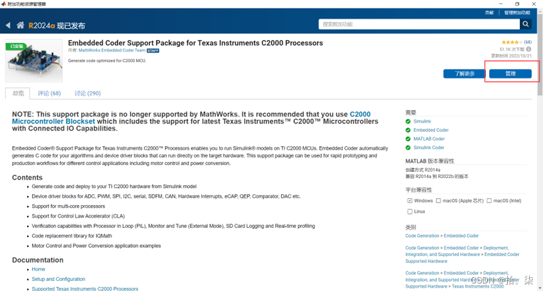543x291 pixels.
Task: Toggle the macOS (Apple chip) checkbox
Action: point(438,201)
